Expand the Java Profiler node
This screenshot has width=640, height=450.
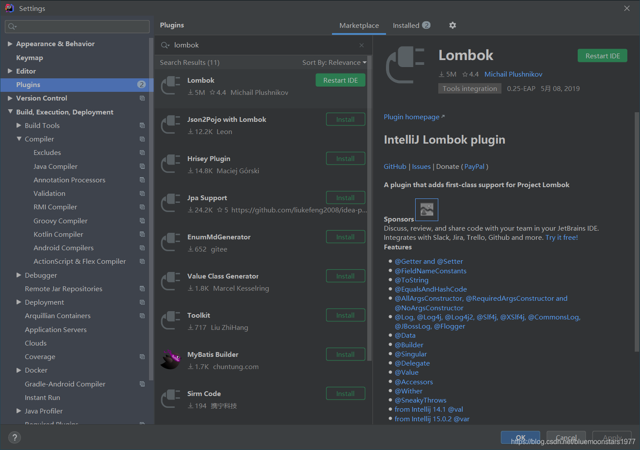tap(19, 411)
